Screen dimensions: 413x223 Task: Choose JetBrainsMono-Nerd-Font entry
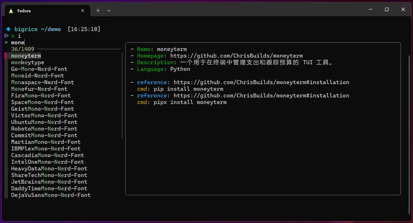[49, 182]
